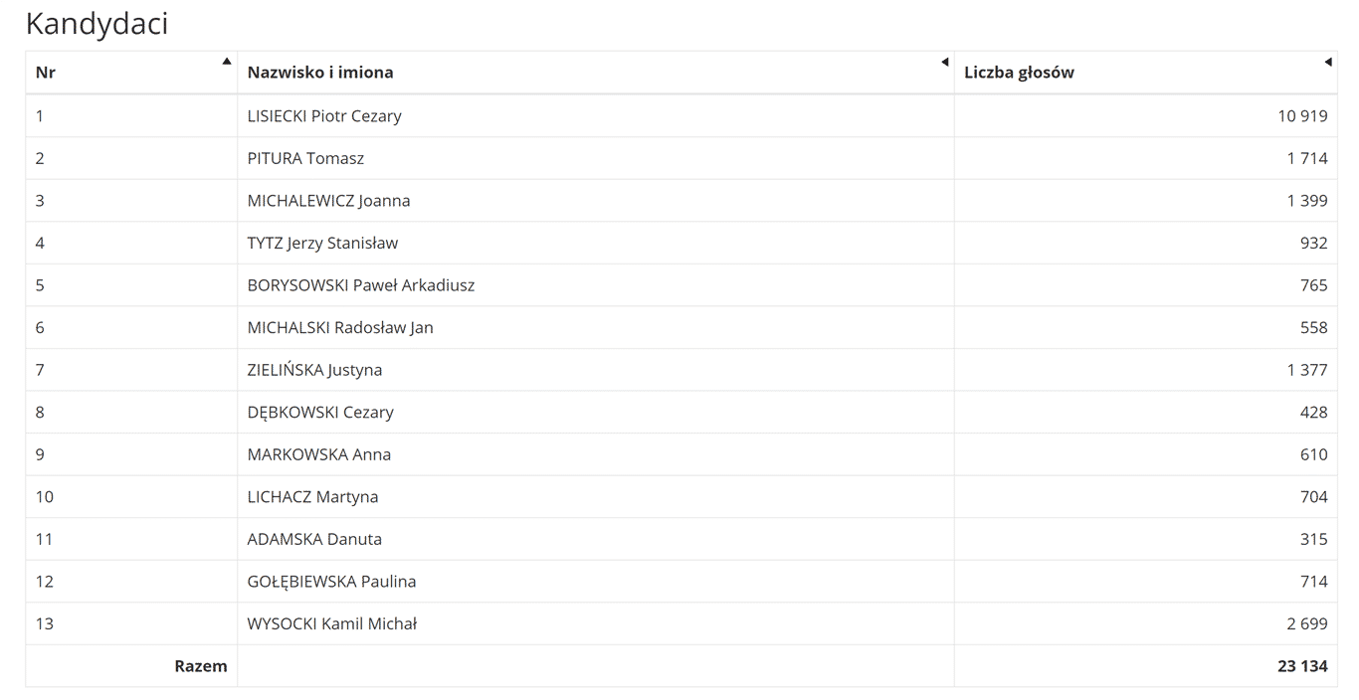Select MARKOWSKA Anna row
This screenshot has height=700, width=1359.
[319, 454]
